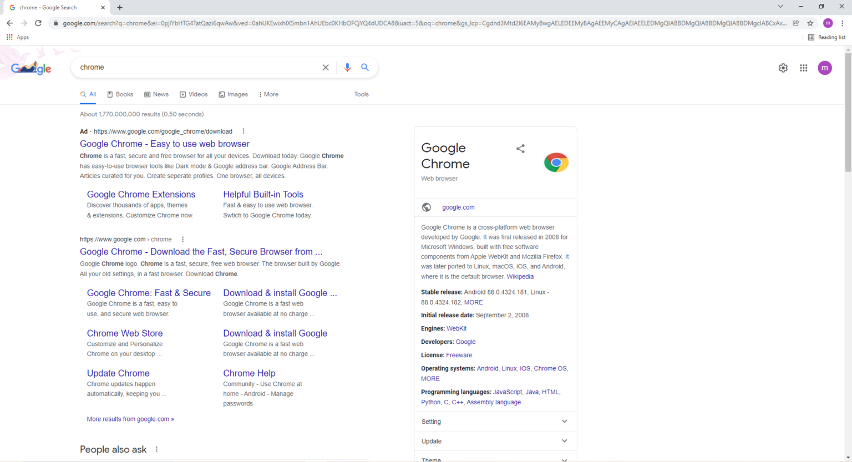Switch to the News search tab

pyautogui.click(x=156, y=94)
